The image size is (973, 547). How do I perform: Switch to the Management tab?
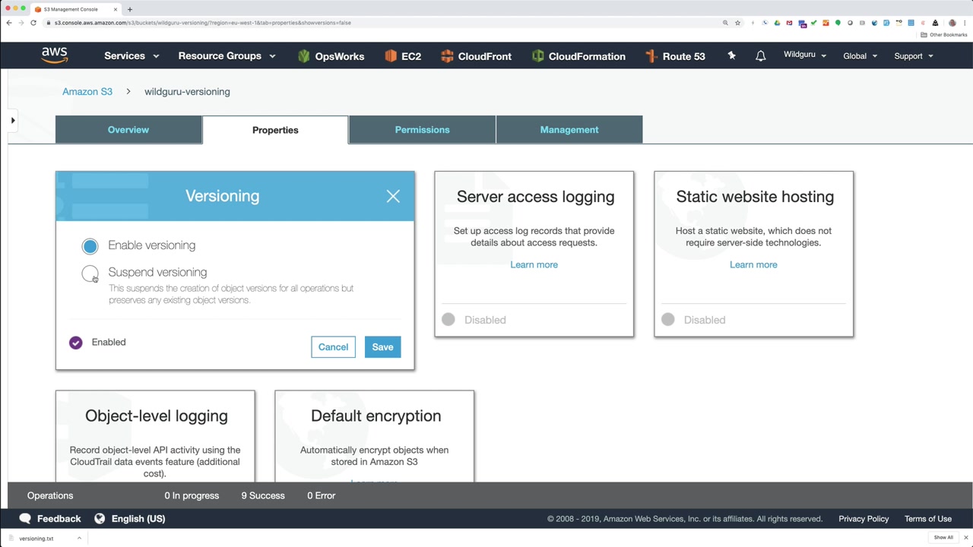[569, 130]
